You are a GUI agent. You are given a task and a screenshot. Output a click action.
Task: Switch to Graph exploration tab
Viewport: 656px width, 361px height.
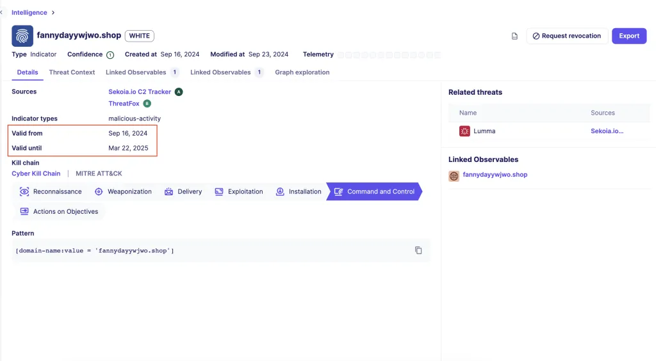pyautogui.click(x=302, y=72)
